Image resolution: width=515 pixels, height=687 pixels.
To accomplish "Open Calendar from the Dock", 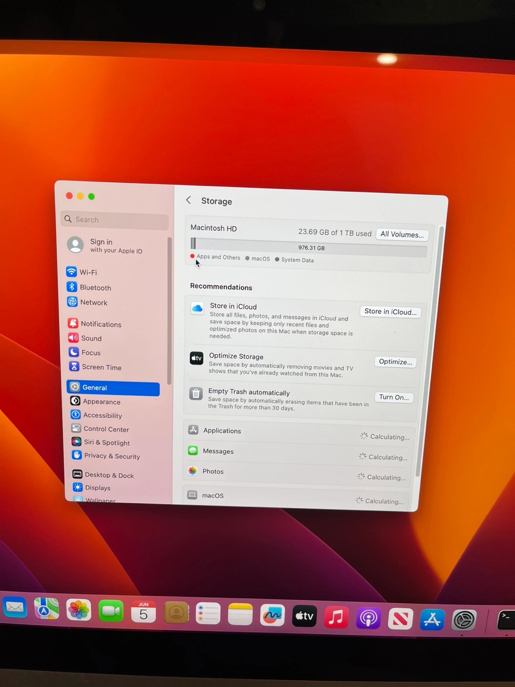I will (x=144, y=612).
